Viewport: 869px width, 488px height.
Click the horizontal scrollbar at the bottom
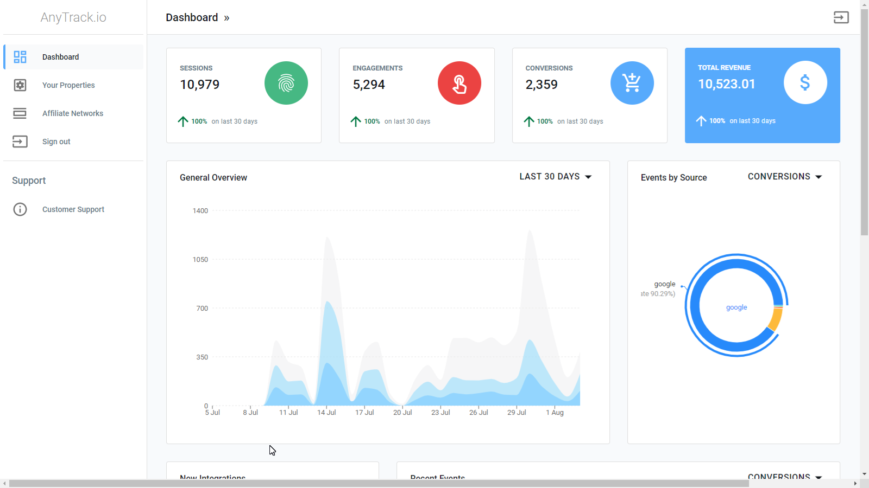[379, 484]
